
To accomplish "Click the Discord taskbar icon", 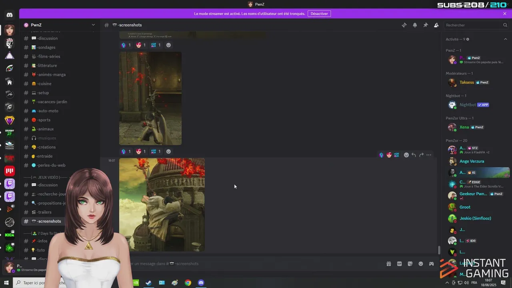I will [201, 283].
